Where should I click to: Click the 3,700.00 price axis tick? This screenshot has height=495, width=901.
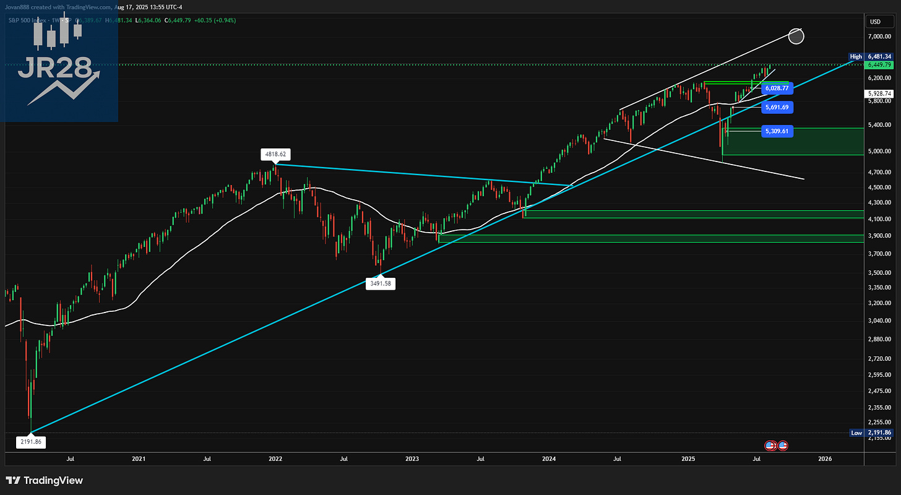coord(880,253)
